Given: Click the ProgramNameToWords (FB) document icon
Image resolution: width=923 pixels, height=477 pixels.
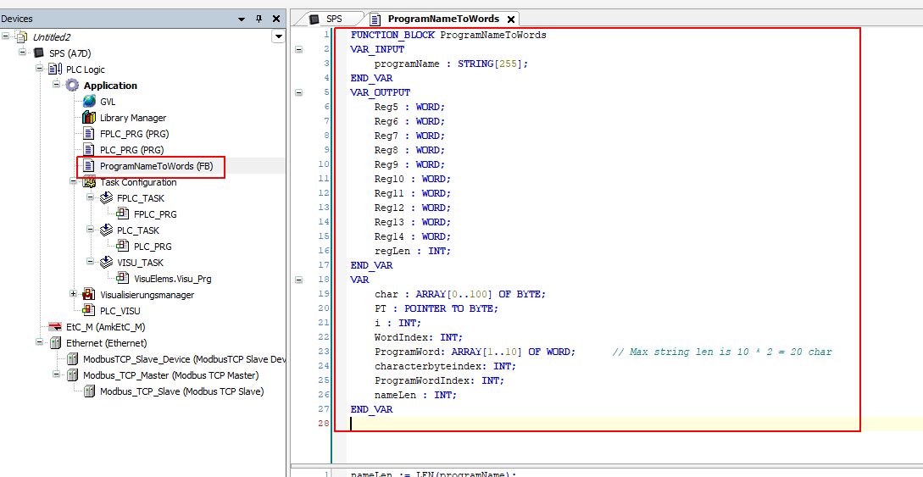Looking at the screenshot, I should 90,166.
